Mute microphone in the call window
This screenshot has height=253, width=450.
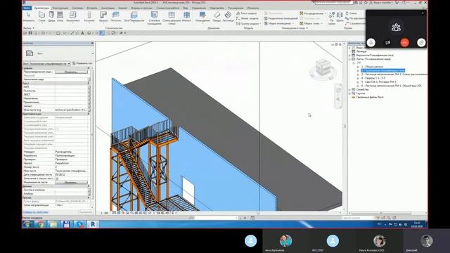click(x=371, y=42)
